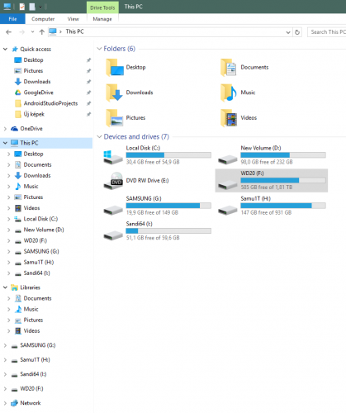This screenshot has width=346, height=413.
Task: Open the Downloads folder icon in Folders section
Action: click(115, 93)
